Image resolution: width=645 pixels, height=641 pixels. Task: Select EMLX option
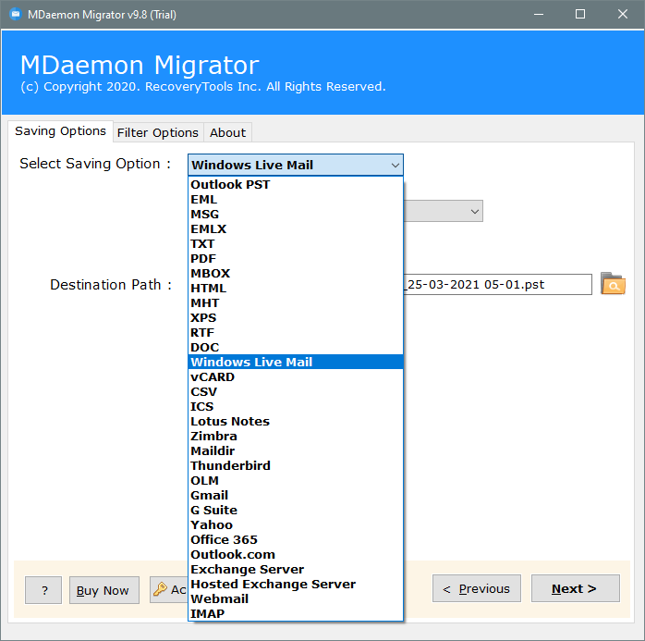pos(296,228)
